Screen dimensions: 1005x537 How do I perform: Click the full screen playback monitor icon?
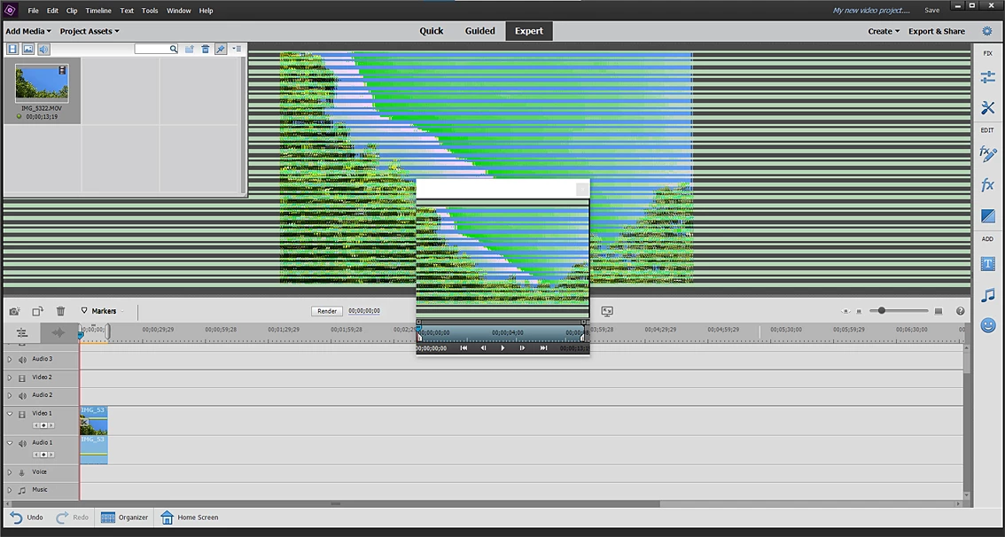[x=607, y=311]
